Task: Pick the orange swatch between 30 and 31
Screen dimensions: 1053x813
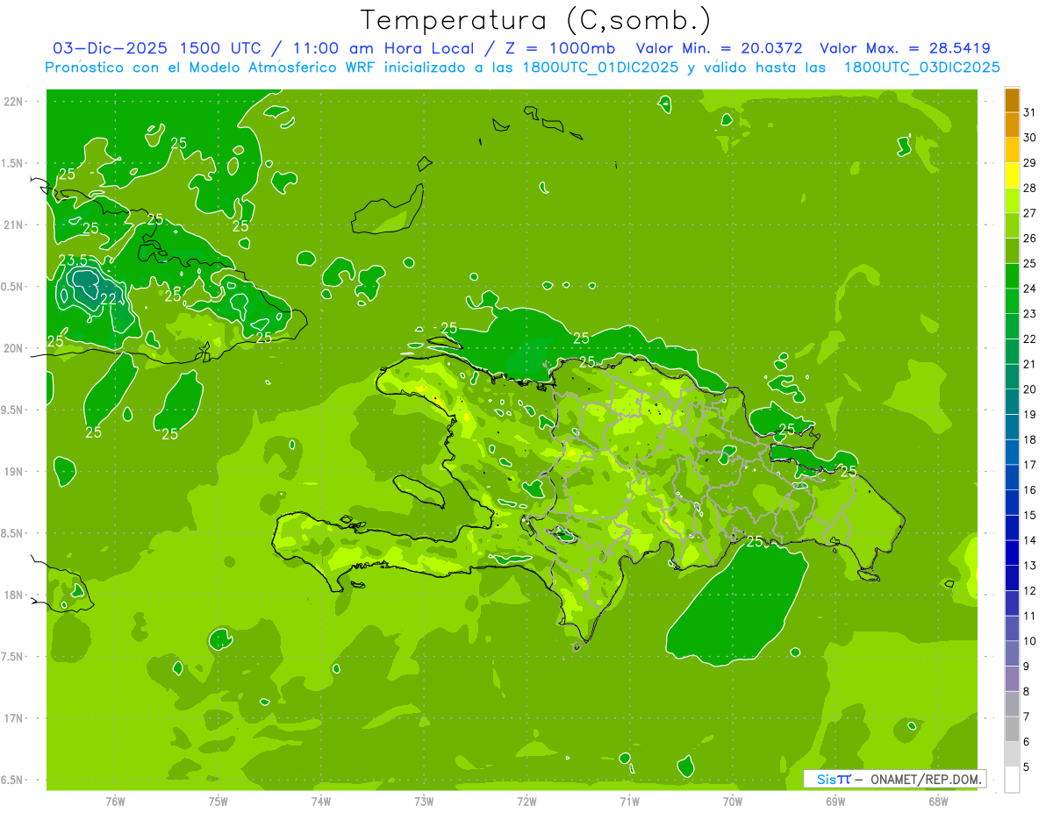Action: click(x=1012, y=125)
